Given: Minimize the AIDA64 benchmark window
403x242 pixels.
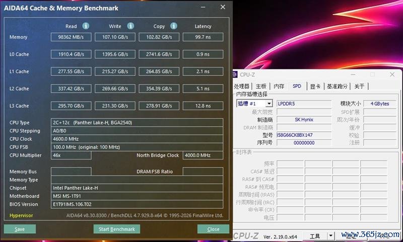Looking at the screenshot, I should tap(203, 7).
